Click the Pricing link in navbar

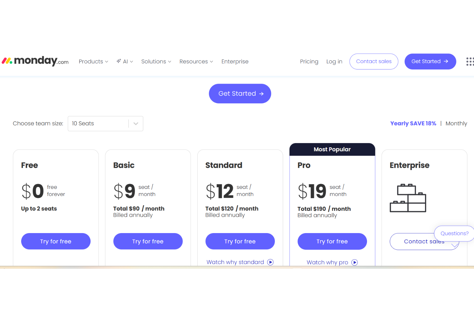pyautogui.click(x=309, y=61)
